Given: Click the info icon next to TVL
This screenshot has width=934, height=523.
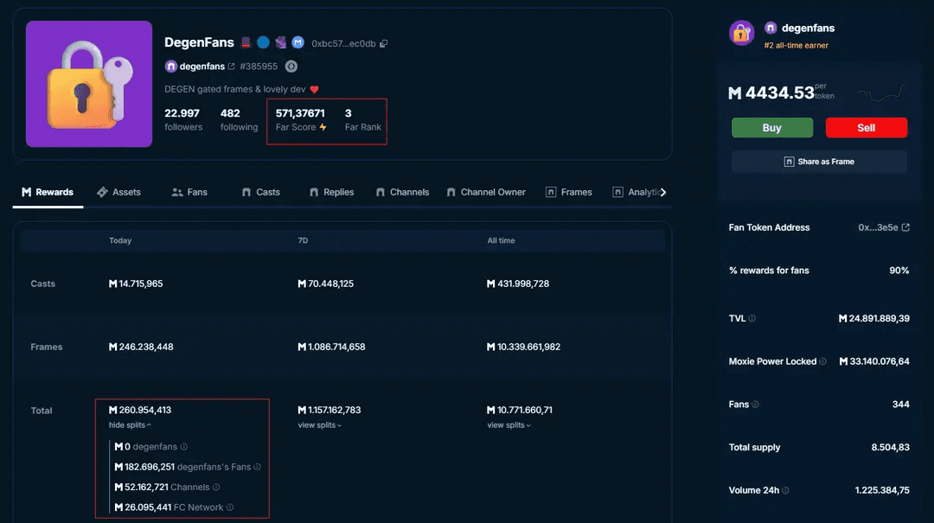Looking at the screenshot, I should 752,318.
